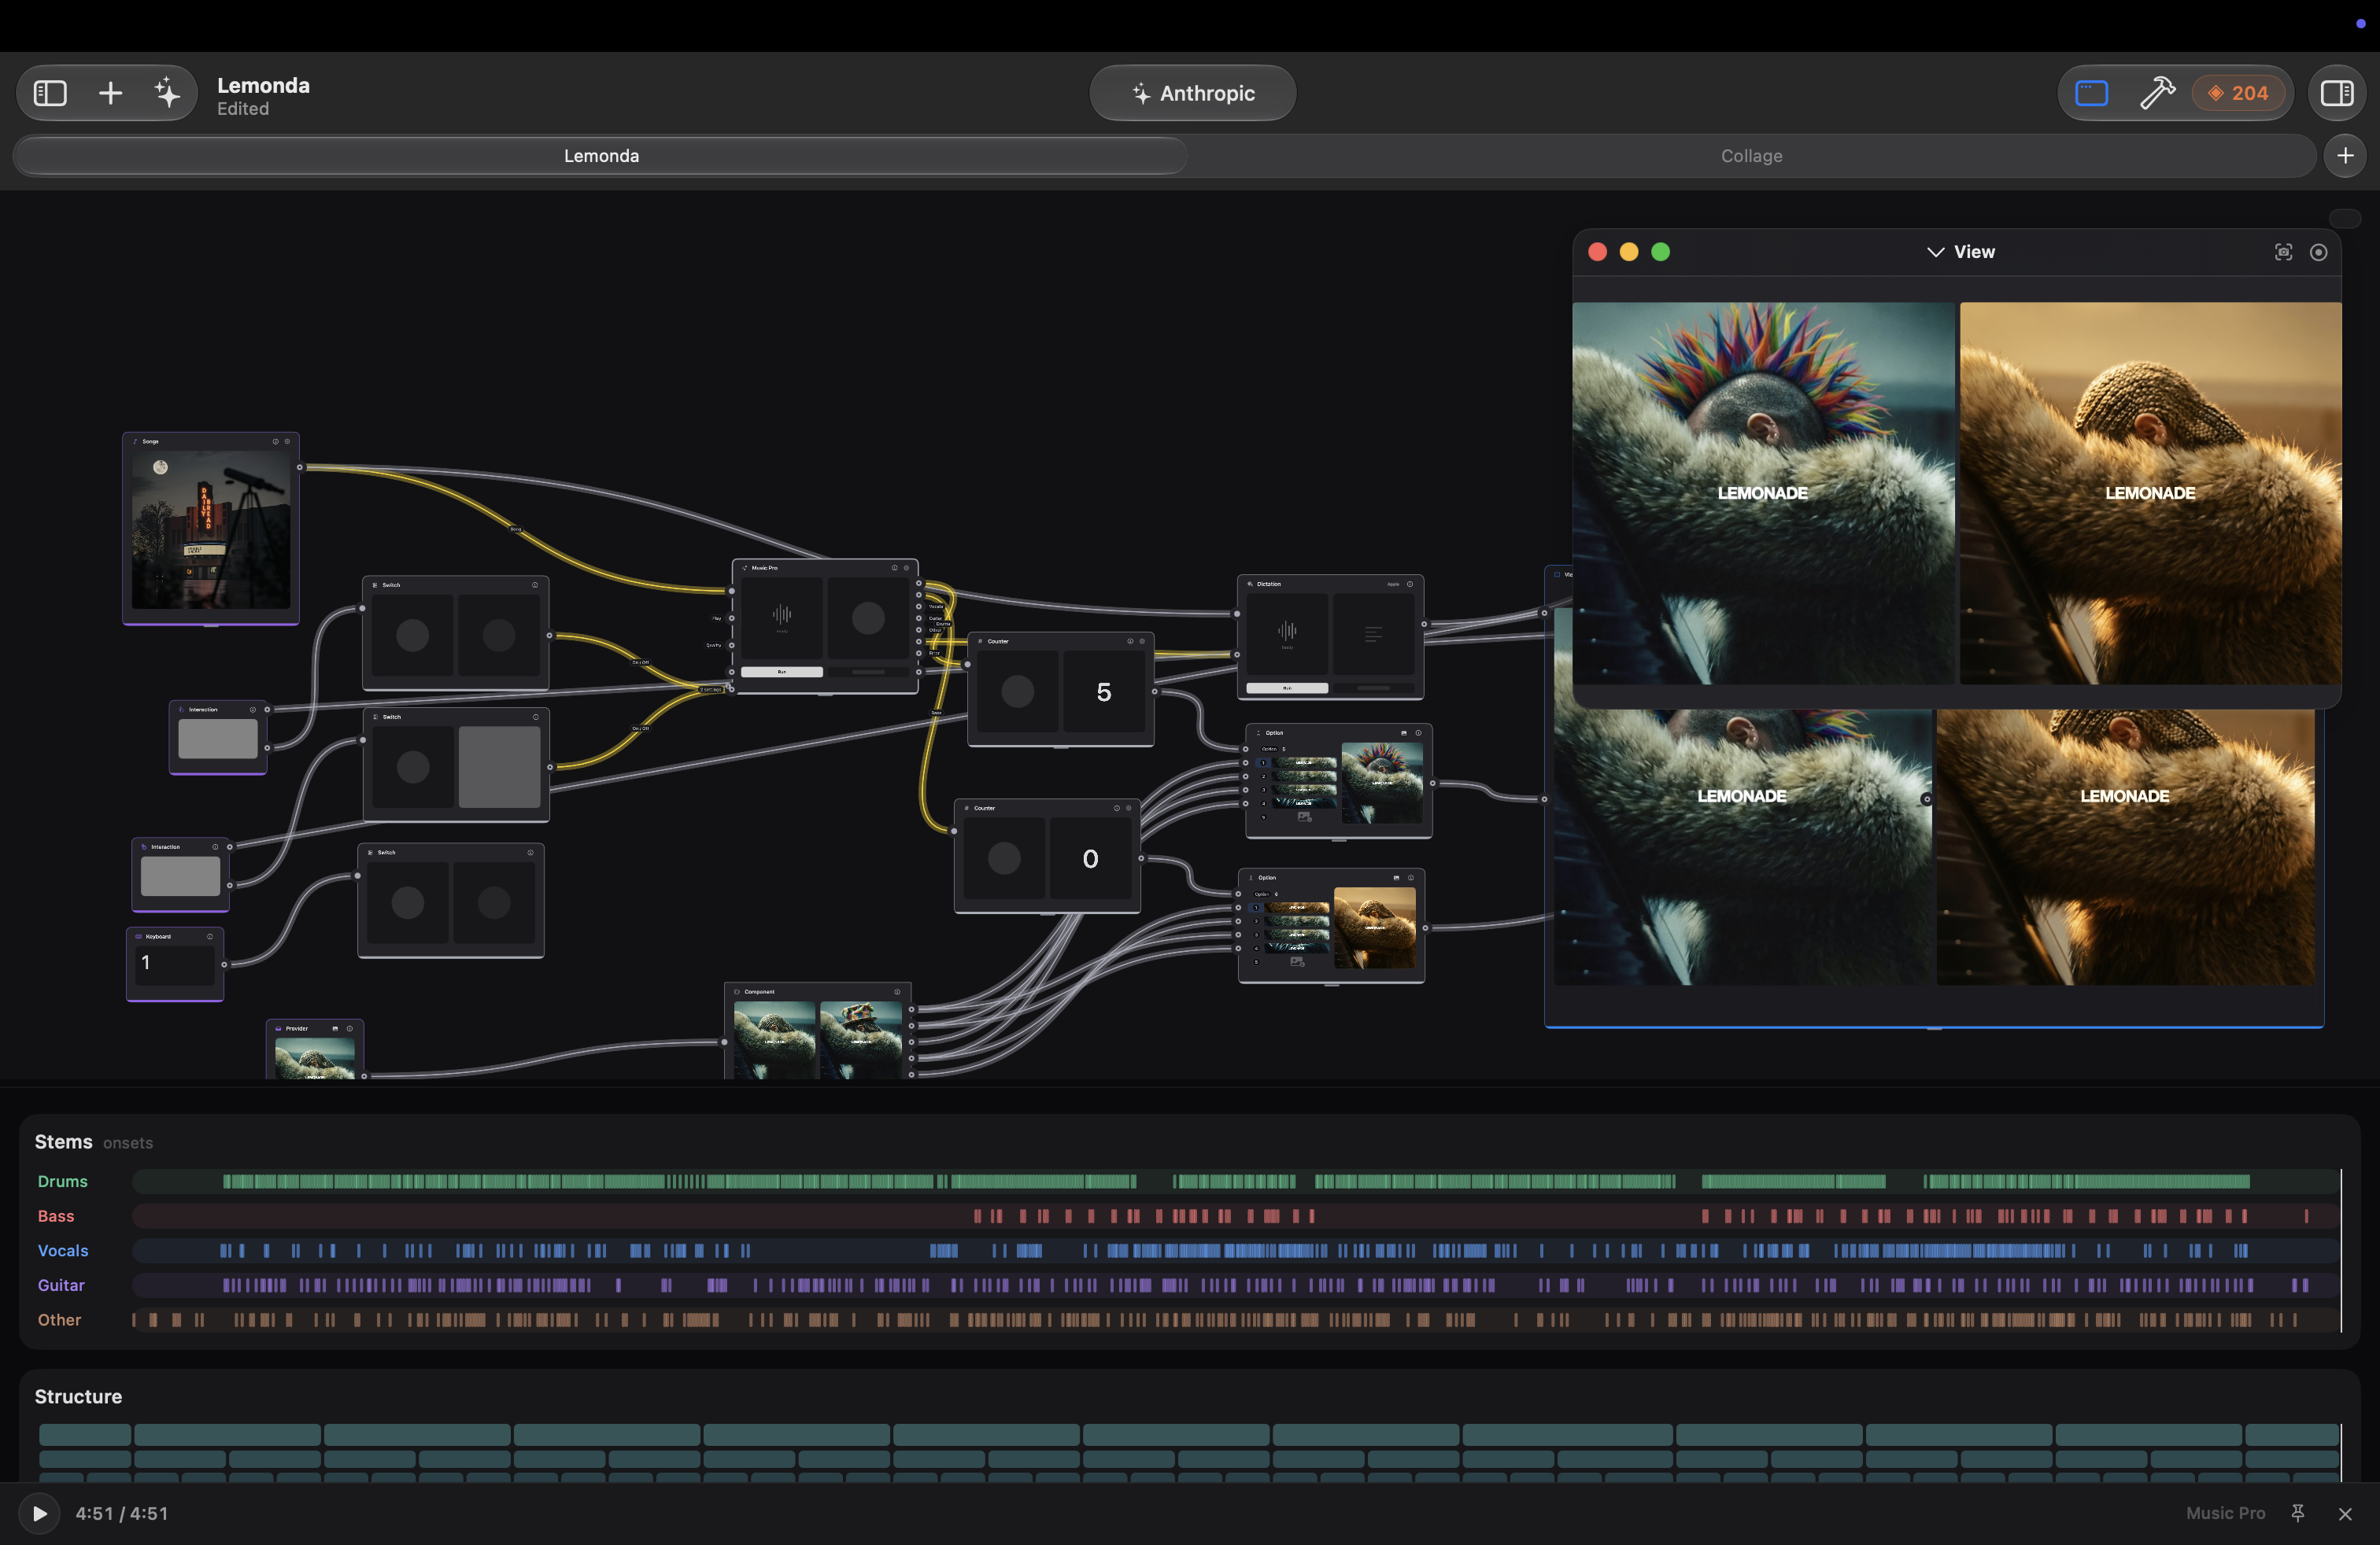Select row 2 in the rainbow-hair Option node
This screenshot has height=1545, width=2380.
click(1298, 776)
